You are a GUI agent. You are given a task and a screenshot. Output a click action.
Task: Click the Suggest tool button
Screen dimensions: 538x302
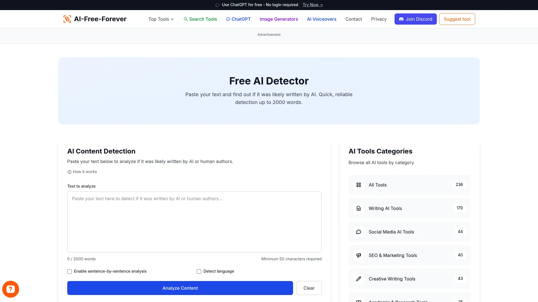point(457,19)
